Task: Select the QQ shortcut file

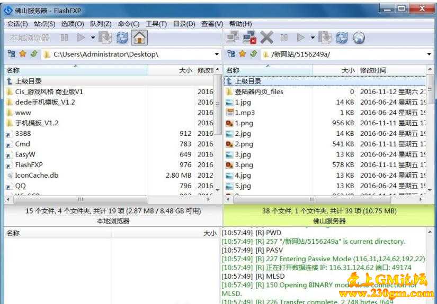Action: [x=109, y=186]
